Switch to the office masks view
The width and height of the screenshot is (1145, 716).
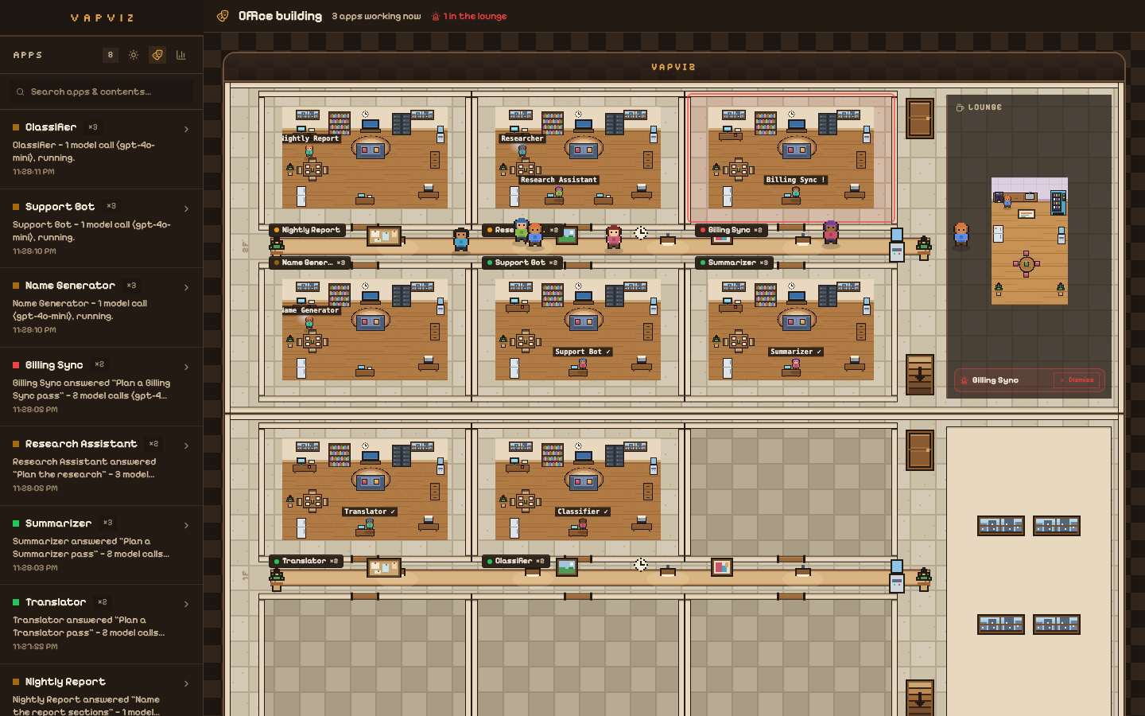coord(157,55)
